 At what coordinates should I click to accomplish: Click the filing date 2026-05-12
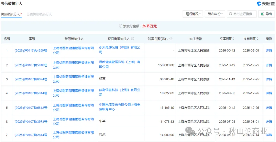227,51
